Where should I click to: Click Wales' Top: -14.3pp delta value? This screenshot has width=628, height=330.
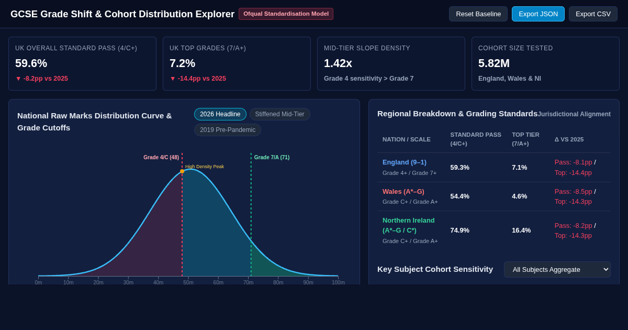click(x=573, y=202)
